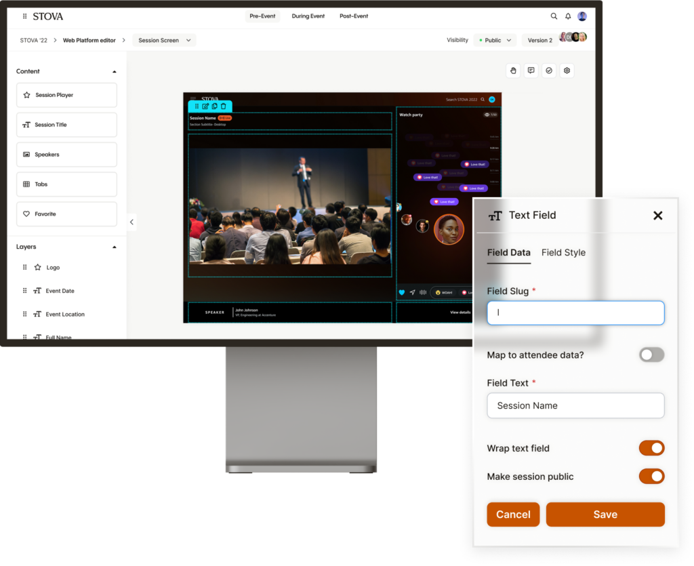694x566 pixels.
Task: Click the checkmark approval icon above the canvas
Action: [x=549, y=70]
